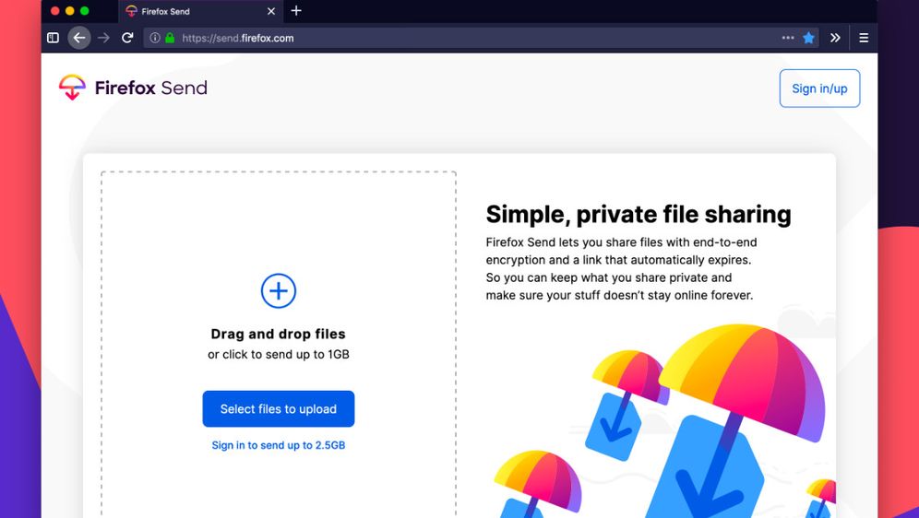Click the Firefox Send tab favicon

pos(131,11)
